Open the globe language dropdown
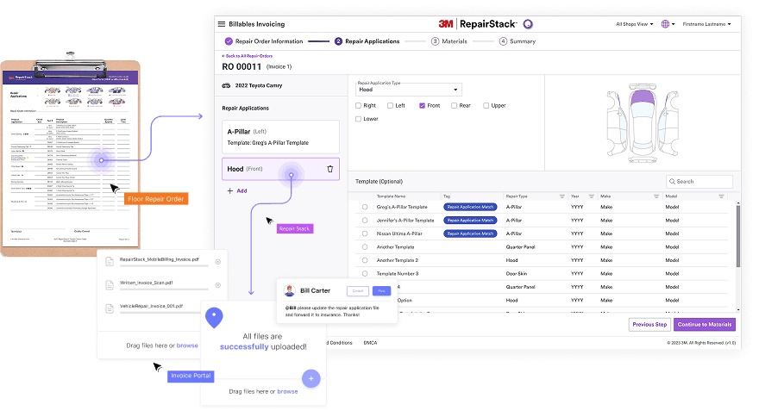This screenshot has height=411, width=759. (x=668, y=24)
